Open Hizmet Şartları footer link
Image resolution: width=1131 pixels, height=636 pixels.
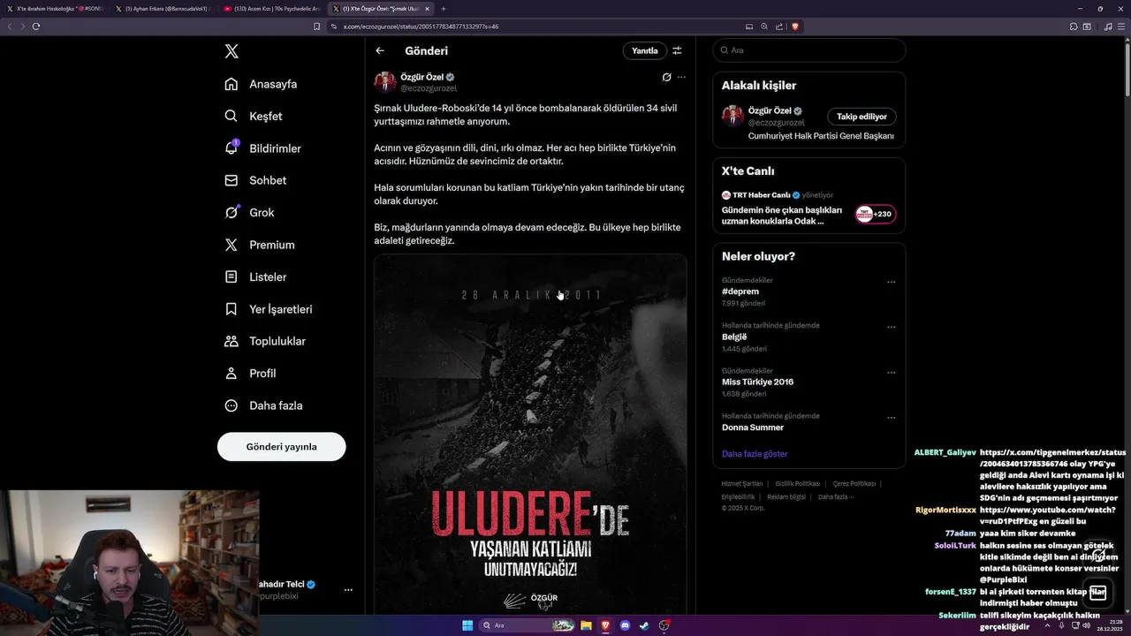tap(742, 484)
